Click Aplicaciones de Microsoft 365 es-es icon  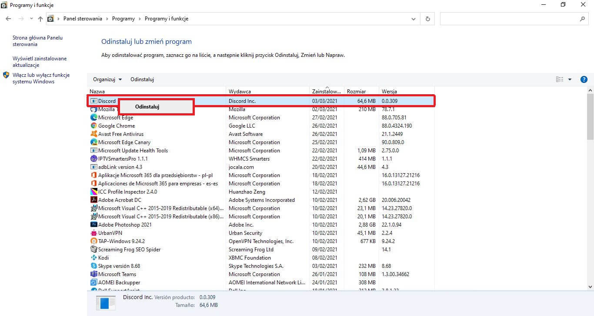[x=93, y=184]
